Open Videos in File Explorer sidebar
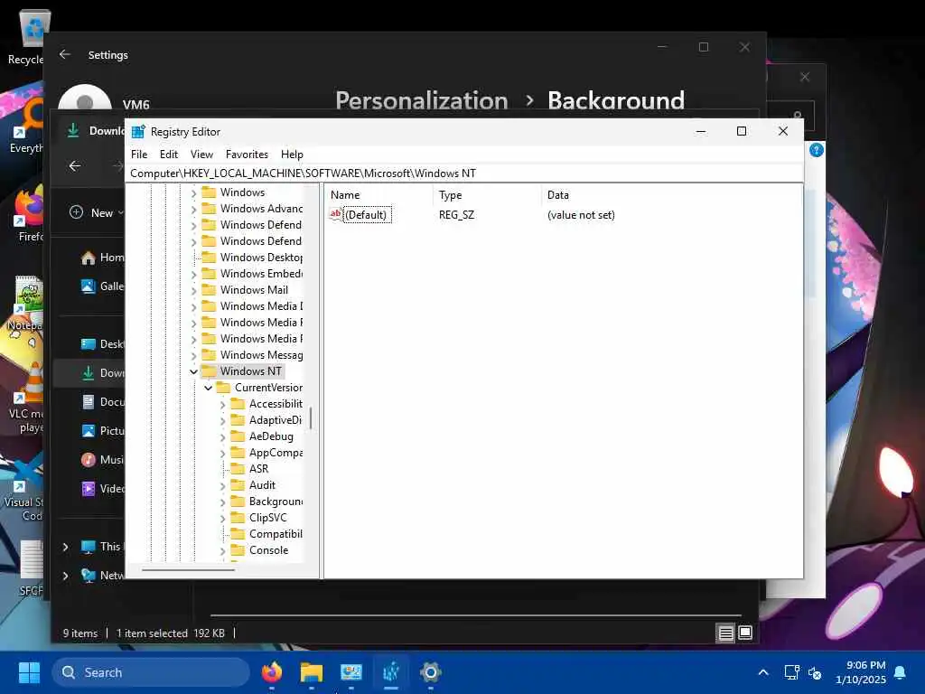This screenshot has height=694, width=925. pos(103,489)
